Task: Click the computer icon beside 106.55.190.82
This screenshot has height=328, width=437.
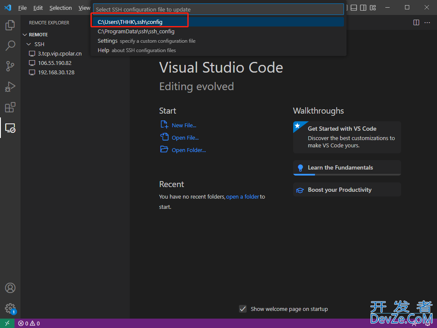Action: (32, 63)
